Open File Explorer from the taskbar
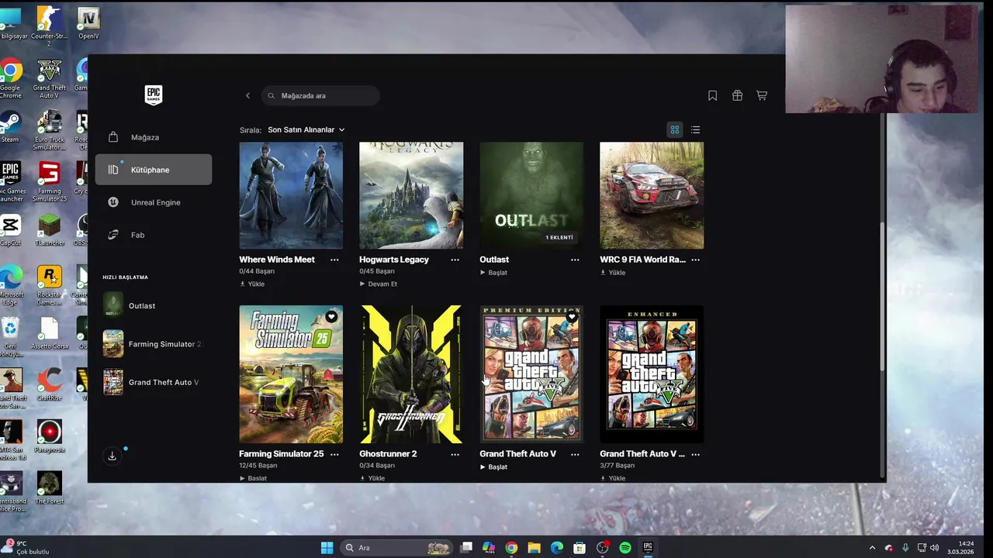Image resolution: width=993 pixels, height=558 pixels. [534, 548]
